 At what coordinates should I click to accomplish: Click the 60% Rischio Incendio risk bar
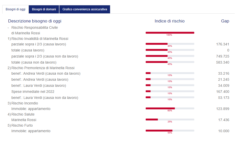coord(170,108)
